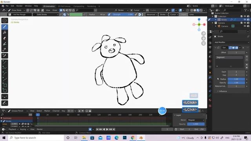Open the Solid Stroke material dropdown
This screenshot has height=141, width=251.
pos(46,14)
